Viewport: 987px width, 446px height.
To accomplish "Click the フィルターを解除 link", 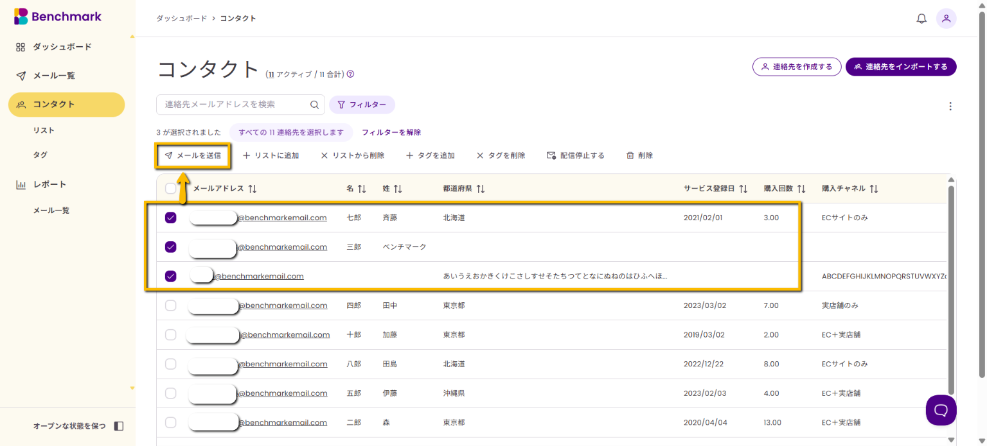I will (x=391, y=132).
